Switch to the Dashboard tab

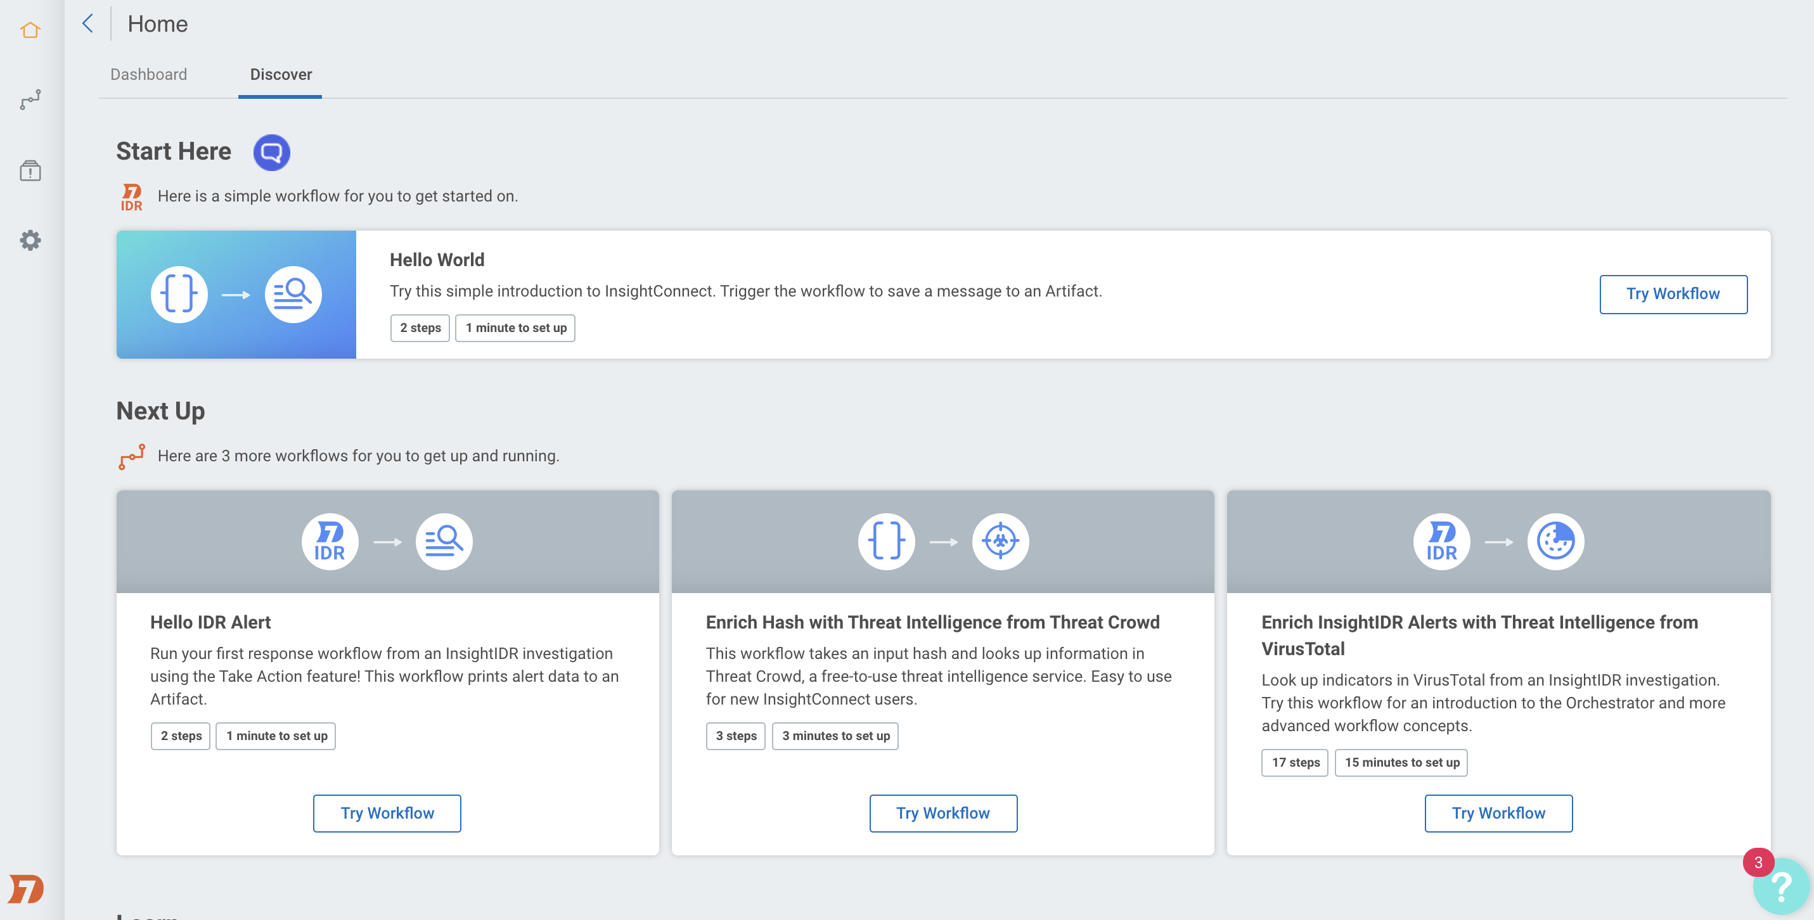point(148,74)
